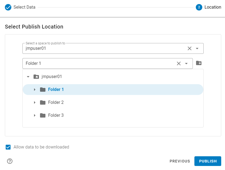Click the create new folder icon
The image size is (225, 170).
[199, 63]
